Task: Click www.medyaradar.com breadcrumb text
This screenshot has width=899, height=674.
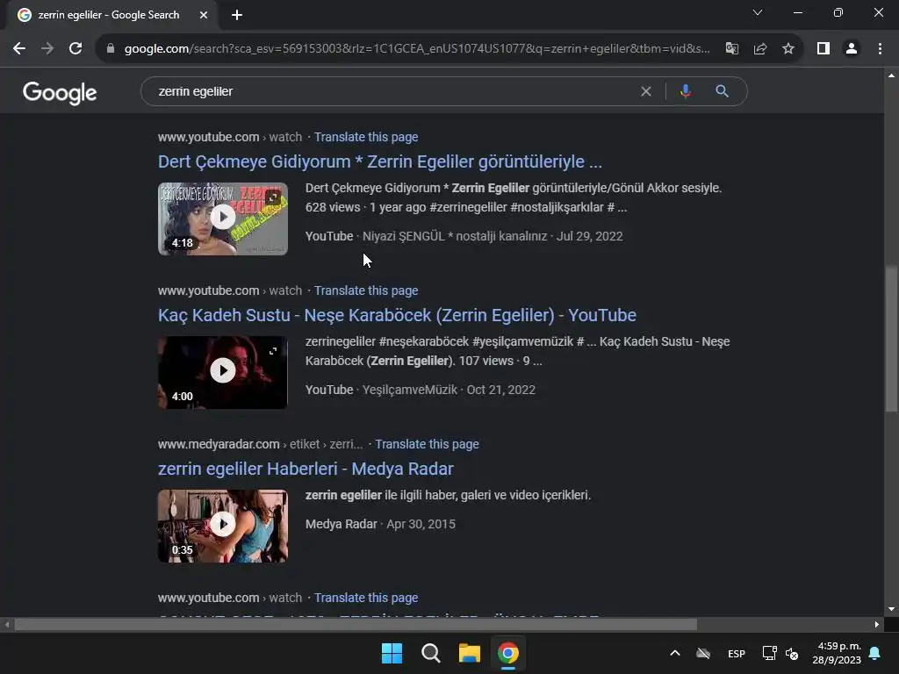Action: [219, 444]
